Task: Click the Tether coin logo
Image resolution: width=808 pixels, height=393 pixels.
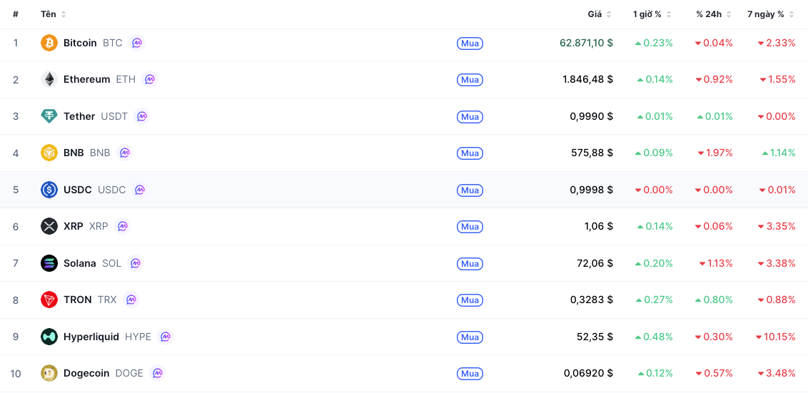Action: click(x=49, y=116)
